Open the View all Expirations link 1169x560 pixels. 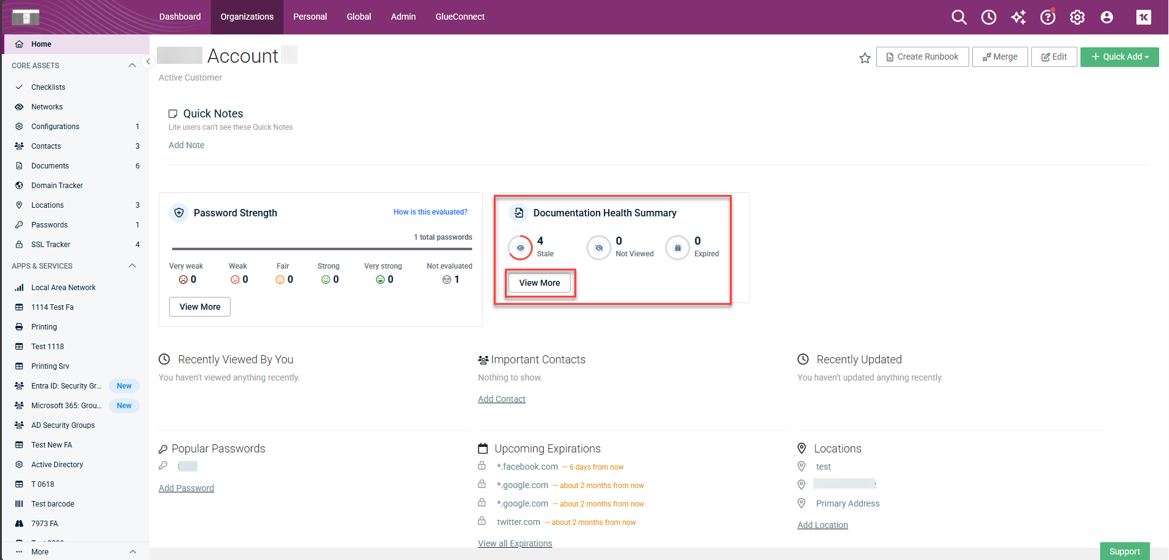[515, 543]
